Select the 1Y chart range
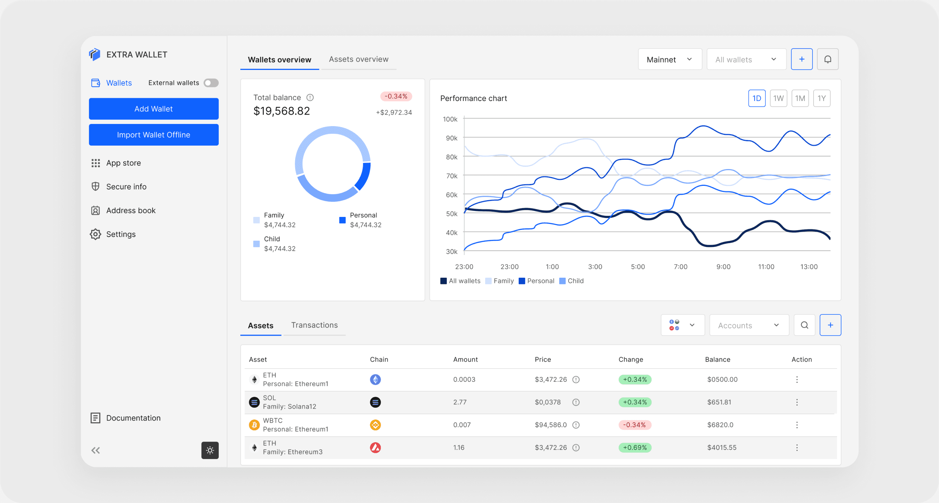Image resolution: width=939 pixels, height=503 pixels. pyautogui.click(x=822, y=98)
